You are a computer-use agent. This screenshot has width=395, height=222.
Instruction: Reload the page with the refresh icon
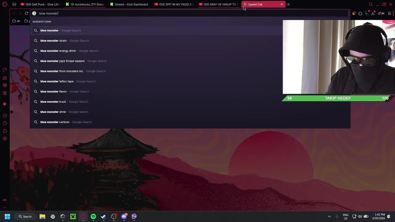27,13
